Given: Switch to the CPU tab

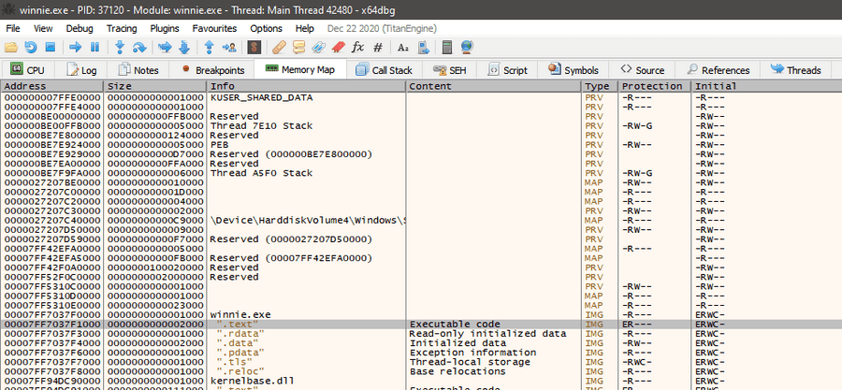Looking at the screenshot, I should 28,70.
